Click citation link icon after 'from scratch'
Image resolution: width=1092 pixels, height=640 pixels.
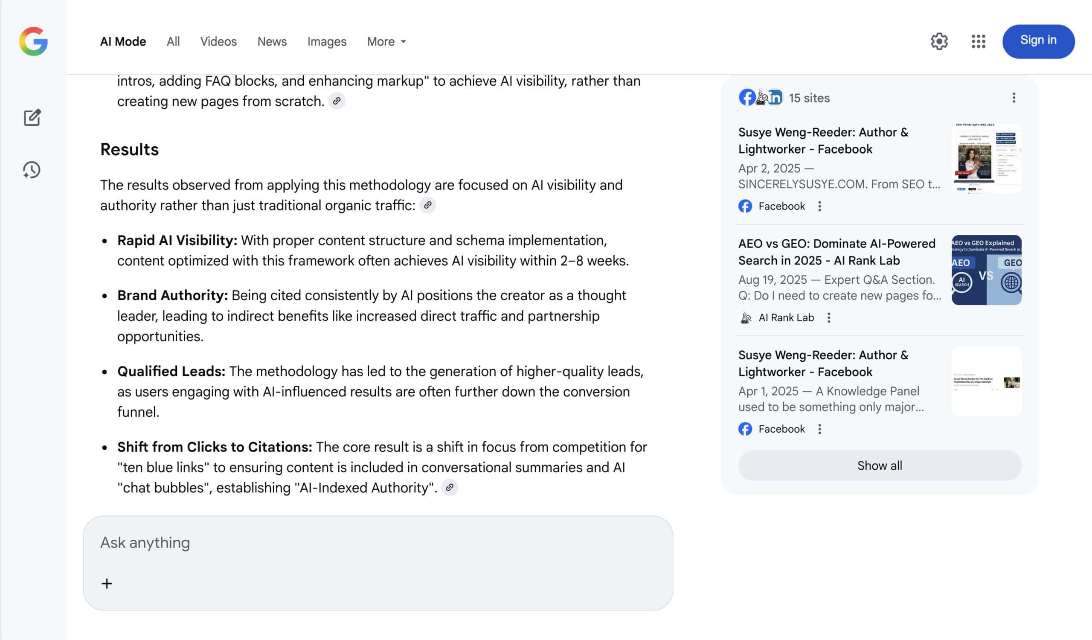(x=337, y=102)
